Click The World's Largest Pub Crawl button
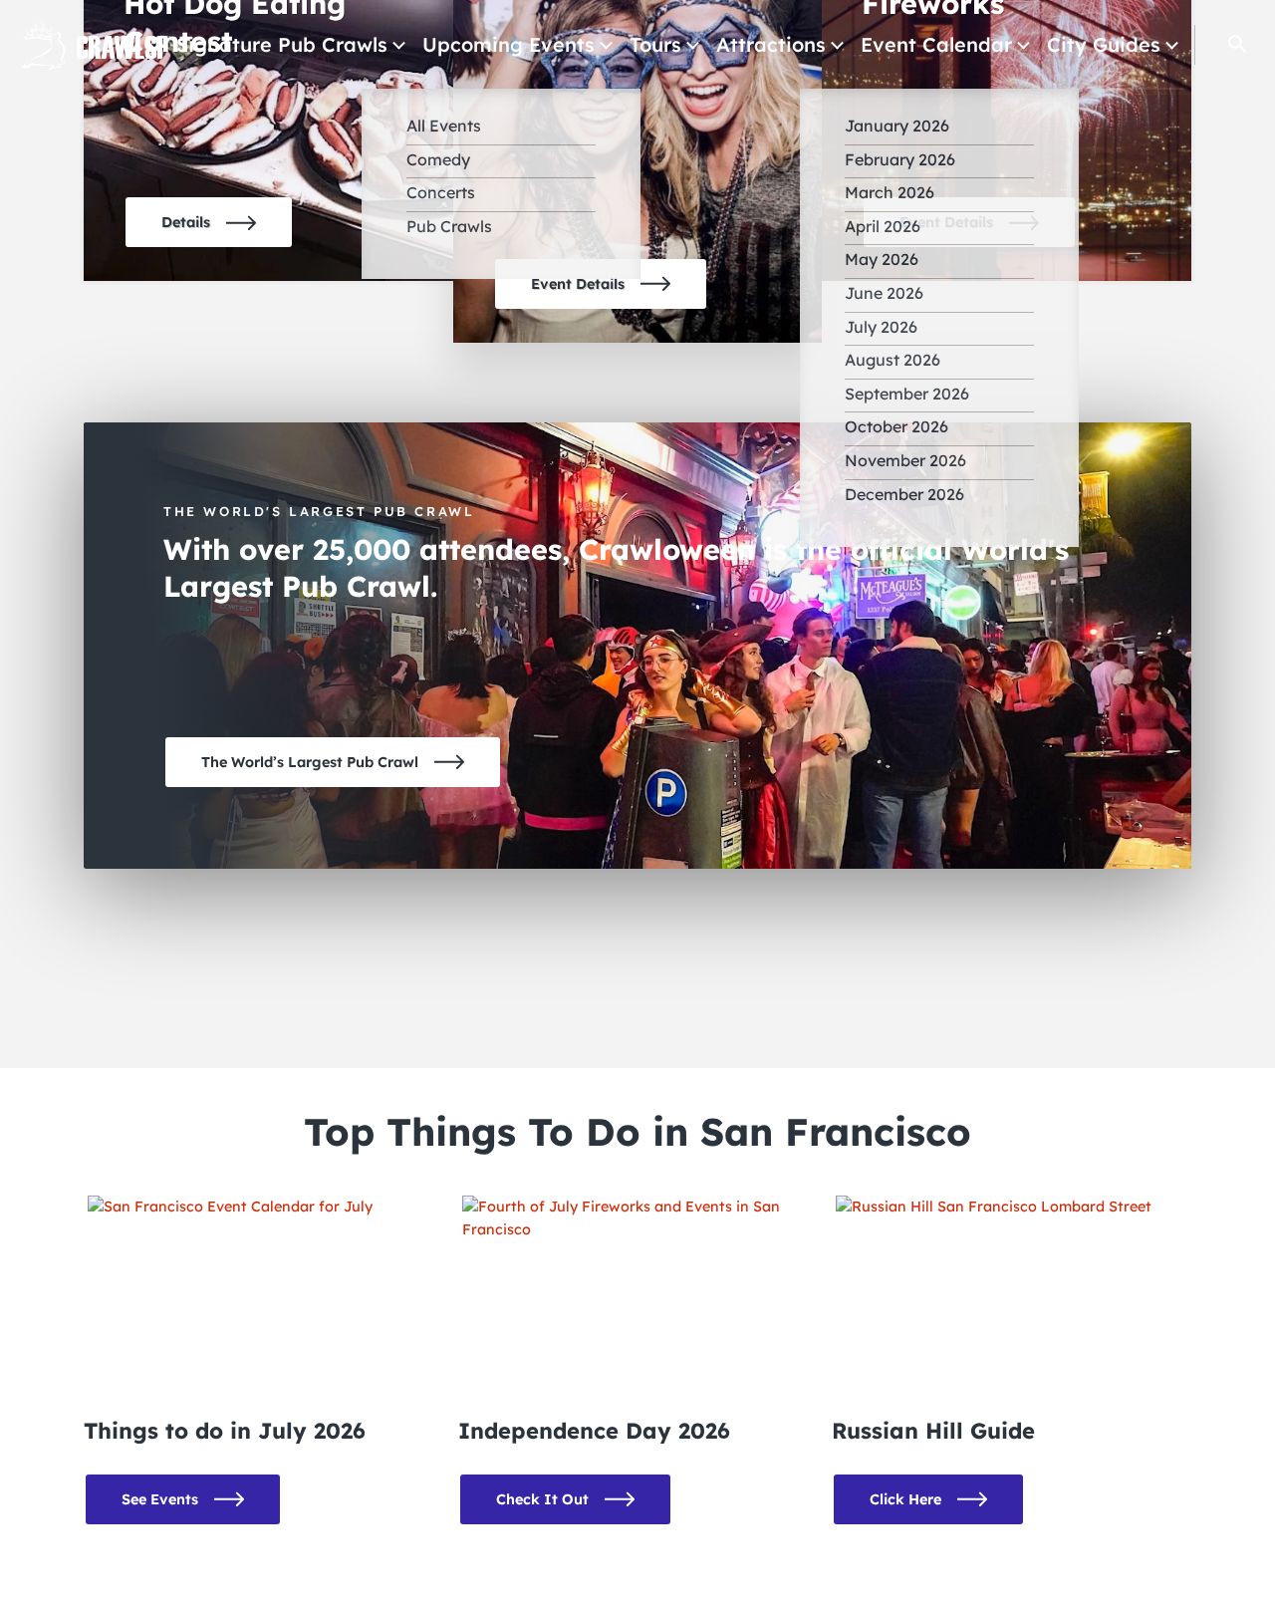Screen dimensions: 1275x1609 [333, 762]
